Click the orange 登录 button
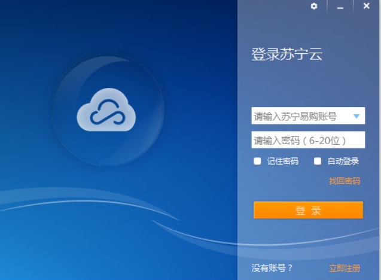This screenshot has width=381, height=280. 308,210
